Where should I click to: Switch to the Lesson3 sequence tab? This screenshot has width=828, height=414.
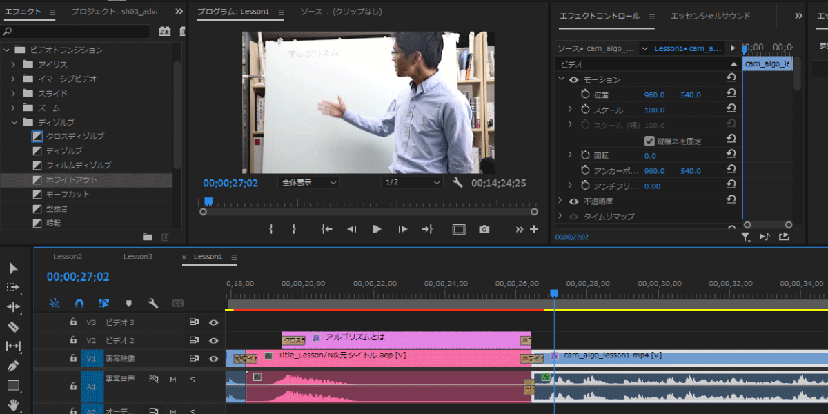coord(138,257)
